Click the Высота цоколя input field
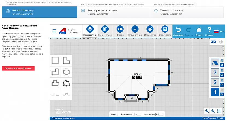Image resolution: width=227 pixels, height=121 pixels. (x=136, y=114)
